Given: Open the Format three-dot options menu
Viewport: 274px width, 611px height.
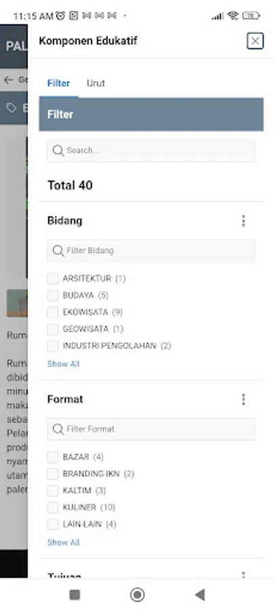Looking at the screenshot, I should tap(243, 399).
